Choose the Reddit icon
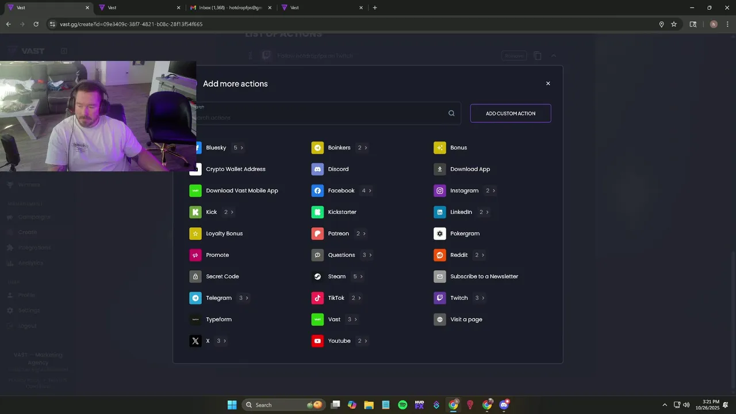Viewport: 736px width, 414px height. [x=440, y=255]
